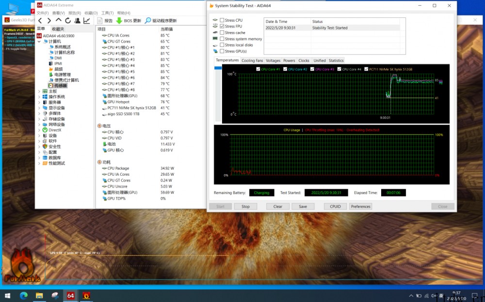Expand the 服务器 server node
This screenshot has height=302, width=485.
coord(39,103)
